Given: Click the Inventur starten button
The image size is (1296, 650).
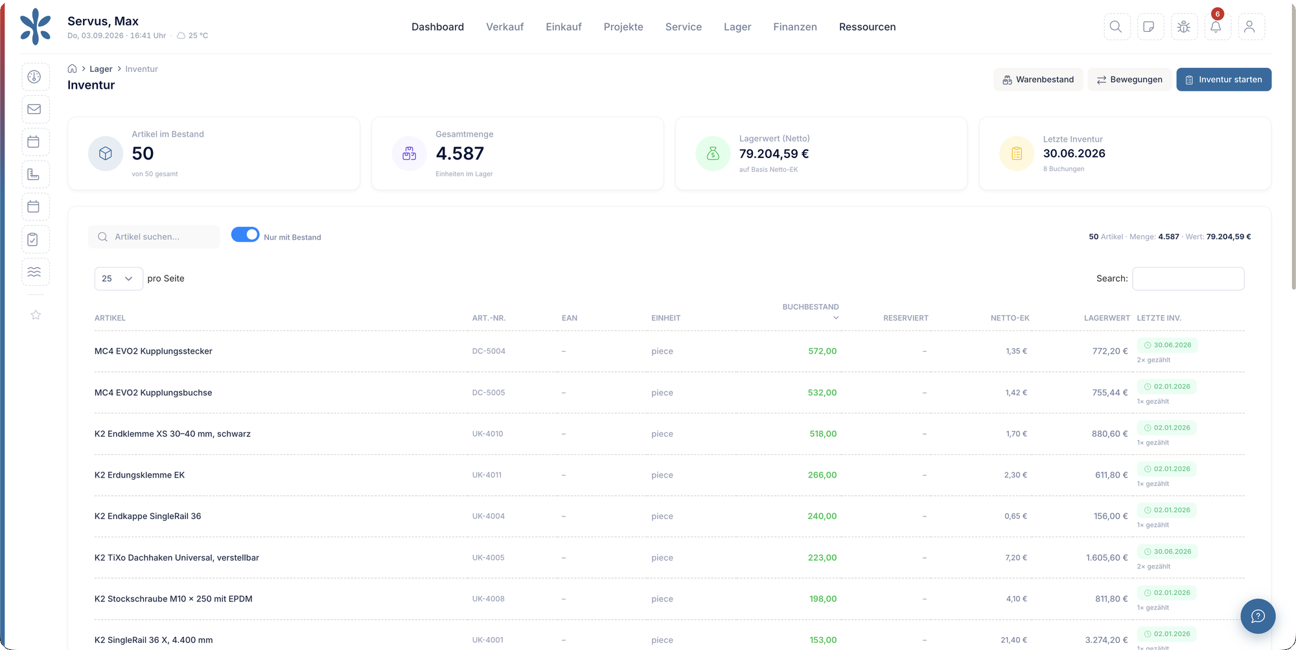Looking at the screenshot, I should tap(1224, 80).
